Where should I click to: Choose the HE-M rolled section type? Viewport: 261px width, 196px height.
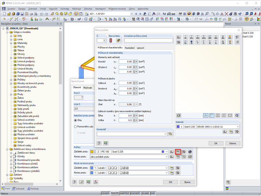point(204,37)
